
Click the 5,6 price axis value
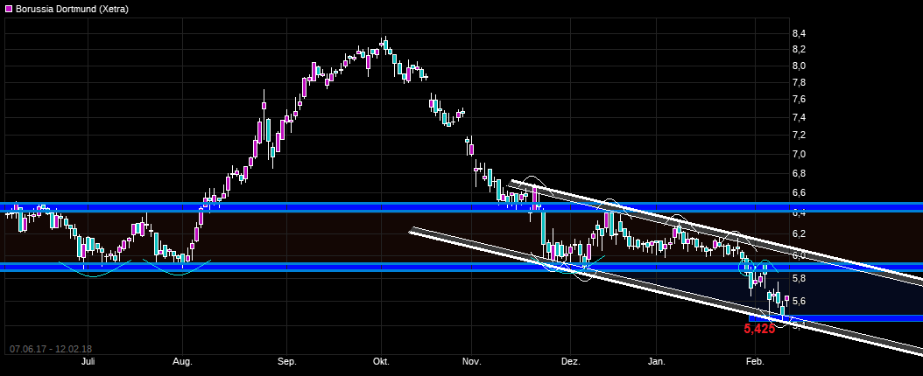[799, 301]
